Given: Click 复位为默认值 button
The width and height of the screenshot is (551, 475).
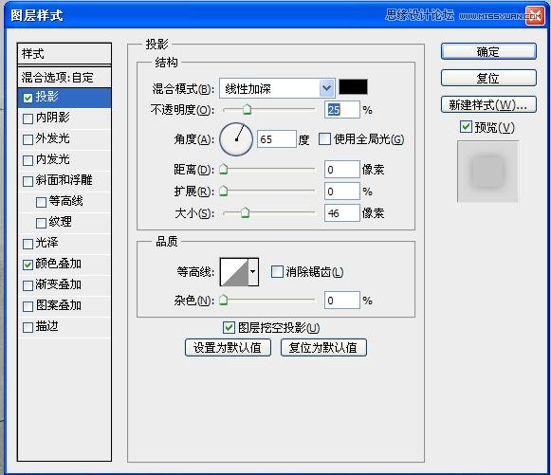Looking at the screenshot, I should click(x=323, y=347).
